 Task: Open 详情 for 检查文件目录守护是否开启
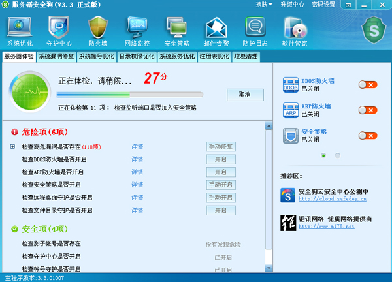pos(137,210)
